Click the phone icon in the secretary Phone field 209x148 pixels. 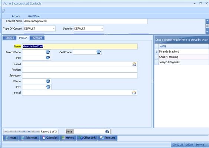click(x=48, y=81)
